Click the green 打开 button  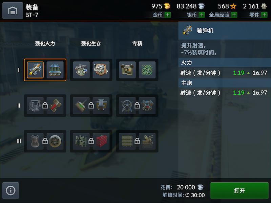tap(239, 190)
